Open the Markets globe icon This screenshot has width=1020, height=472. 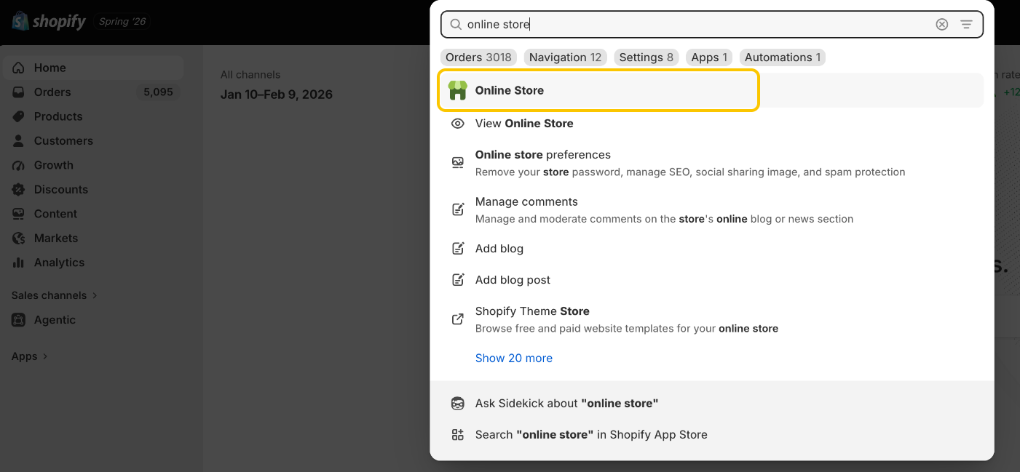19,239
